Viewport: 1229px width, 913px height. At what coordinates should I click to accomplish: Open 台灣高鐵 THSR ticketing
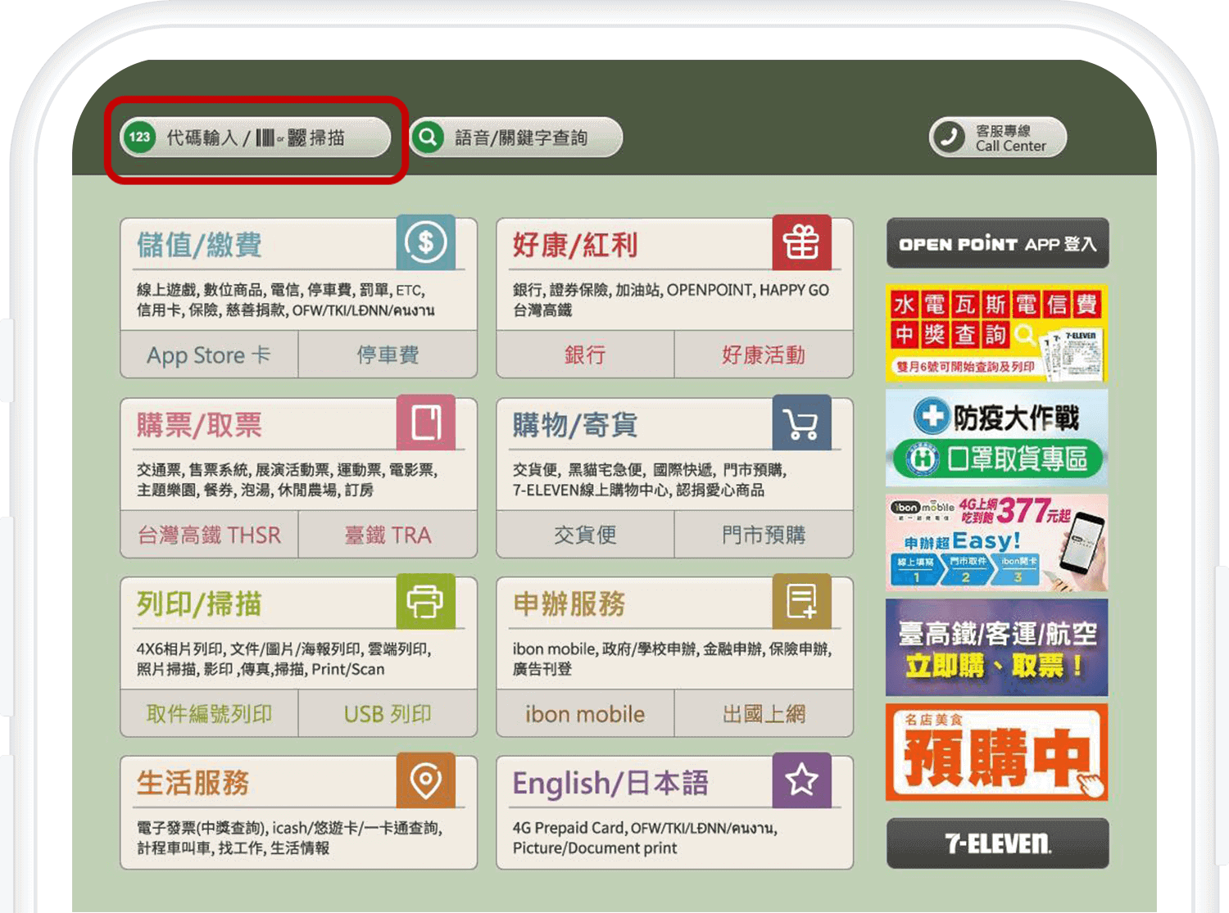[208, 534]
